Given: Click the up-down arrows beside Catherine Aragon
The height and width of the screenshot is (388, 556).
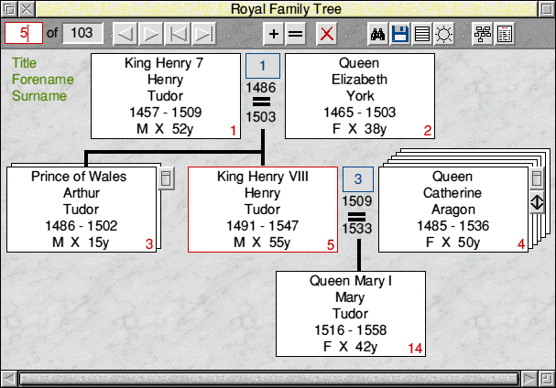Looking at the screenshot, I should point(538,202).
